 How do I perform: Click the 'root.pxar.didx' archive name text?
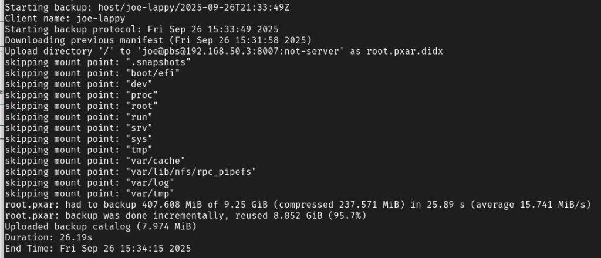pyautogui.click(x=405, y=51)
